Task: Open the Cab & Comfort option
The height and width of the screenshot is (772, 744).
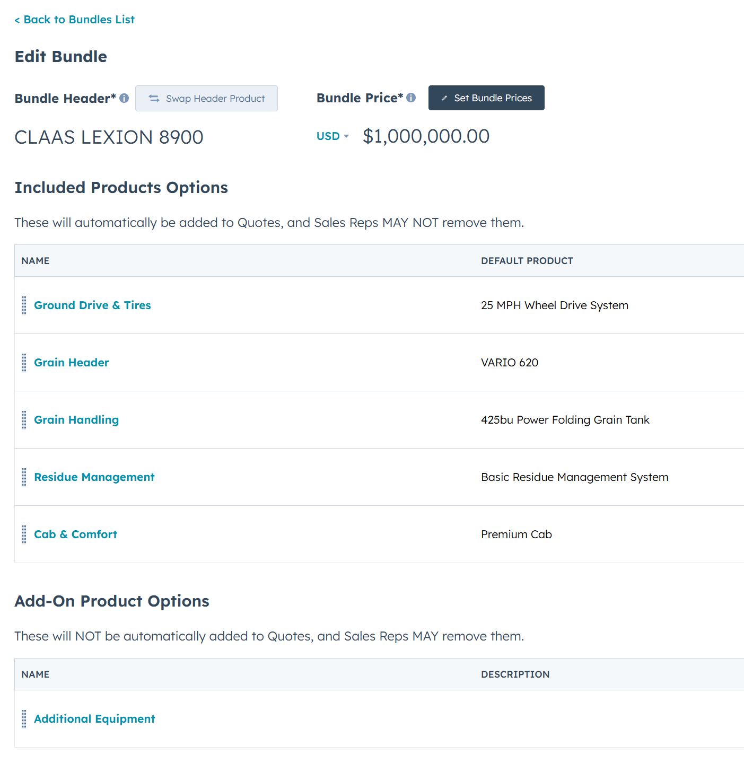Action: point(75,534)
